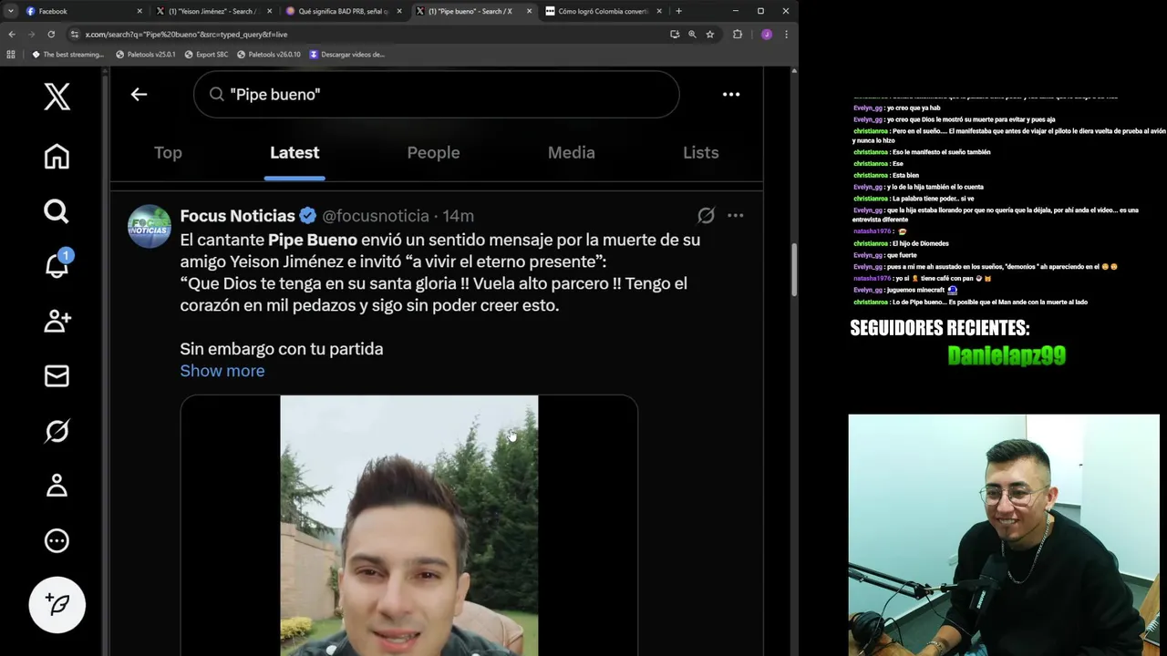
Task: Click the back arrow beside search box
Action: [x=139, y=94]
